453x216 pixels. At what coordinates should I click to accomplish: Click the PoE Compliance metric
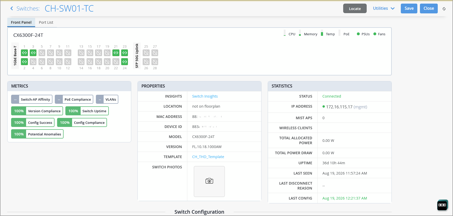tap(74, 99)
